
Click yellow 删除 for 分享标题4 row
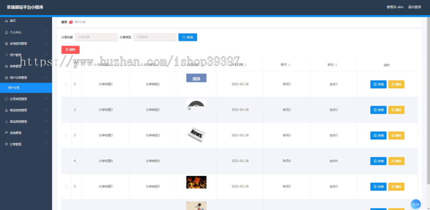click(396, 161)
